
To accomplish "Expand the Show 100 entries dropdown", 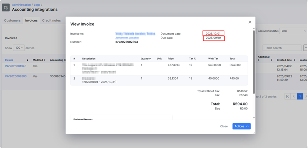I will coord(19,48).
